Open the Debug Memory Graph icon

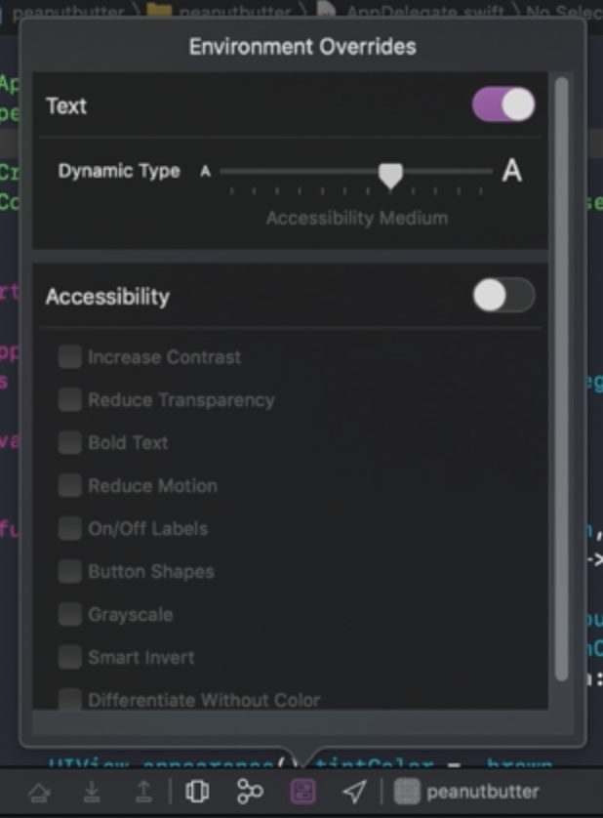(x=250, y=792)
